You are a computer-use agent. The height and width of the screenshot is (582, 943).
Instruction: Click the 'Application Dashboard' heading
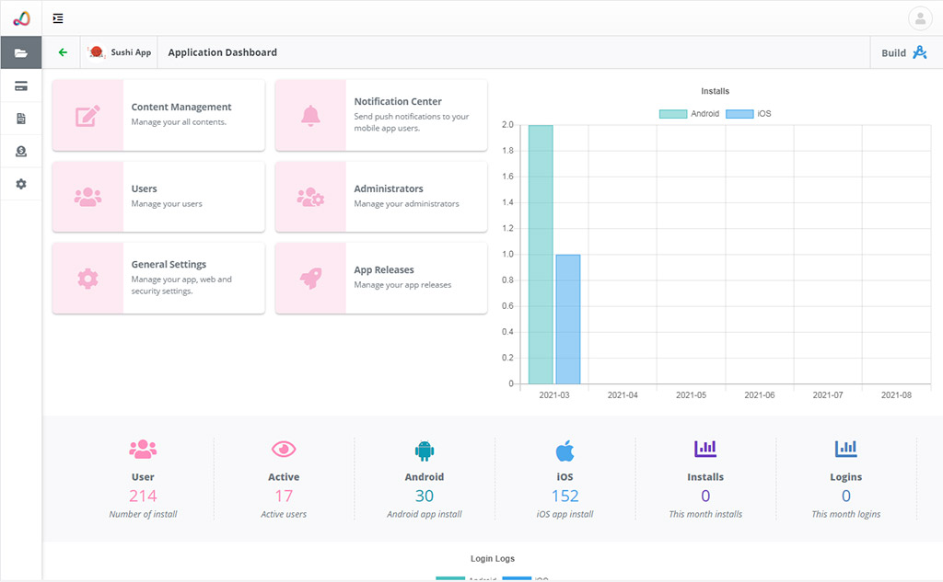tap(223, 52)
